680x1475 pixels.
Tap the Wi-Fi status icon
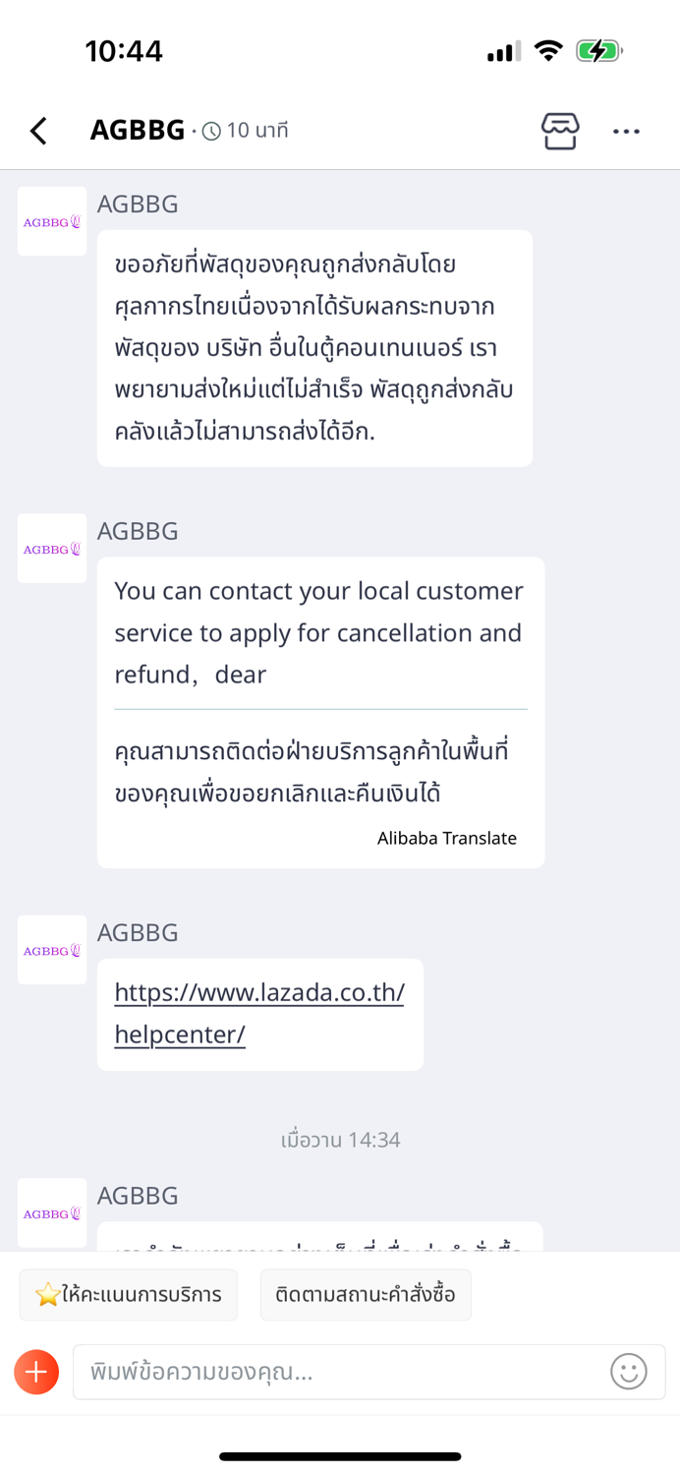pyautogui.click(x=547, y=51)
